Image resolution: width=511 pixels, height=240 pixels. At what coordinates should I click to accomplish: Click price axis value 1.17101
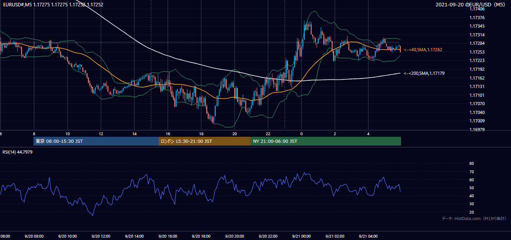477,95
